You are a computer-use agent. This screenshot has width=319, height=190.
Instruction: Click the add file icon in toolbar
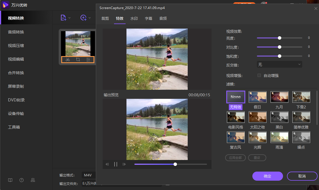coord(64,18)
